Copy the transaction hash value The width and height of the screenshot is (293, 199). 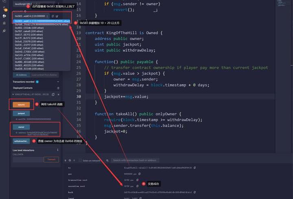(195, 192)
